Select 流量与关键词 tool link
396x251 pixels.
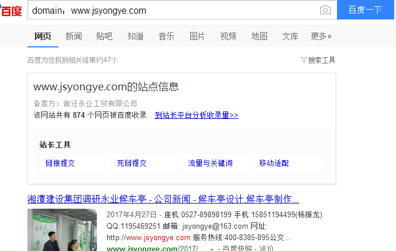(x=210, y=163)
